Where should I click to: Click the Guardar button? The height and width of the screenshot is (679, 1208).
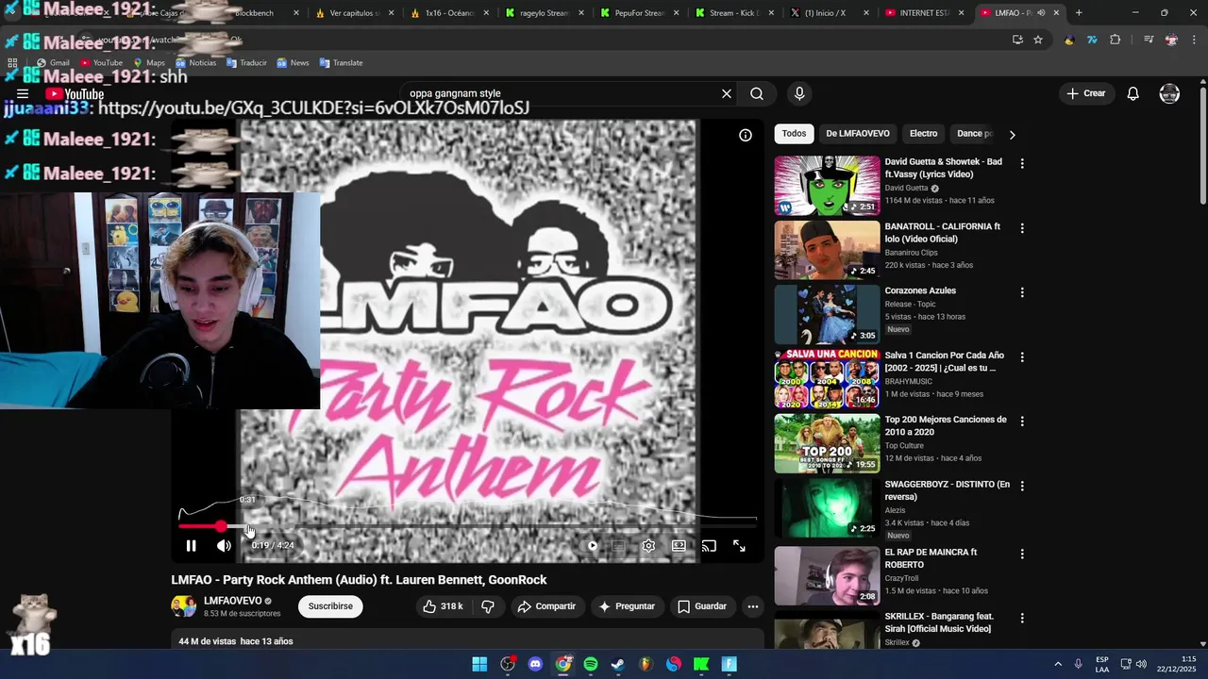(x=701, y=606)
